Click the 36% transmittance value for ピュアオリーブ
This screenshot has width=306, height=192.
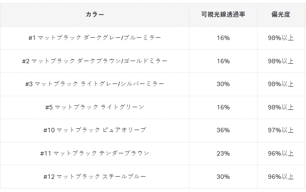tap(223, 130)
